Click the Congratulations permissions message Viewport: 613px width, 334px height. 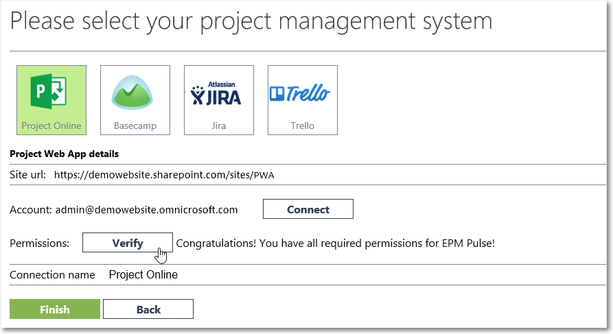click(336, 243)
